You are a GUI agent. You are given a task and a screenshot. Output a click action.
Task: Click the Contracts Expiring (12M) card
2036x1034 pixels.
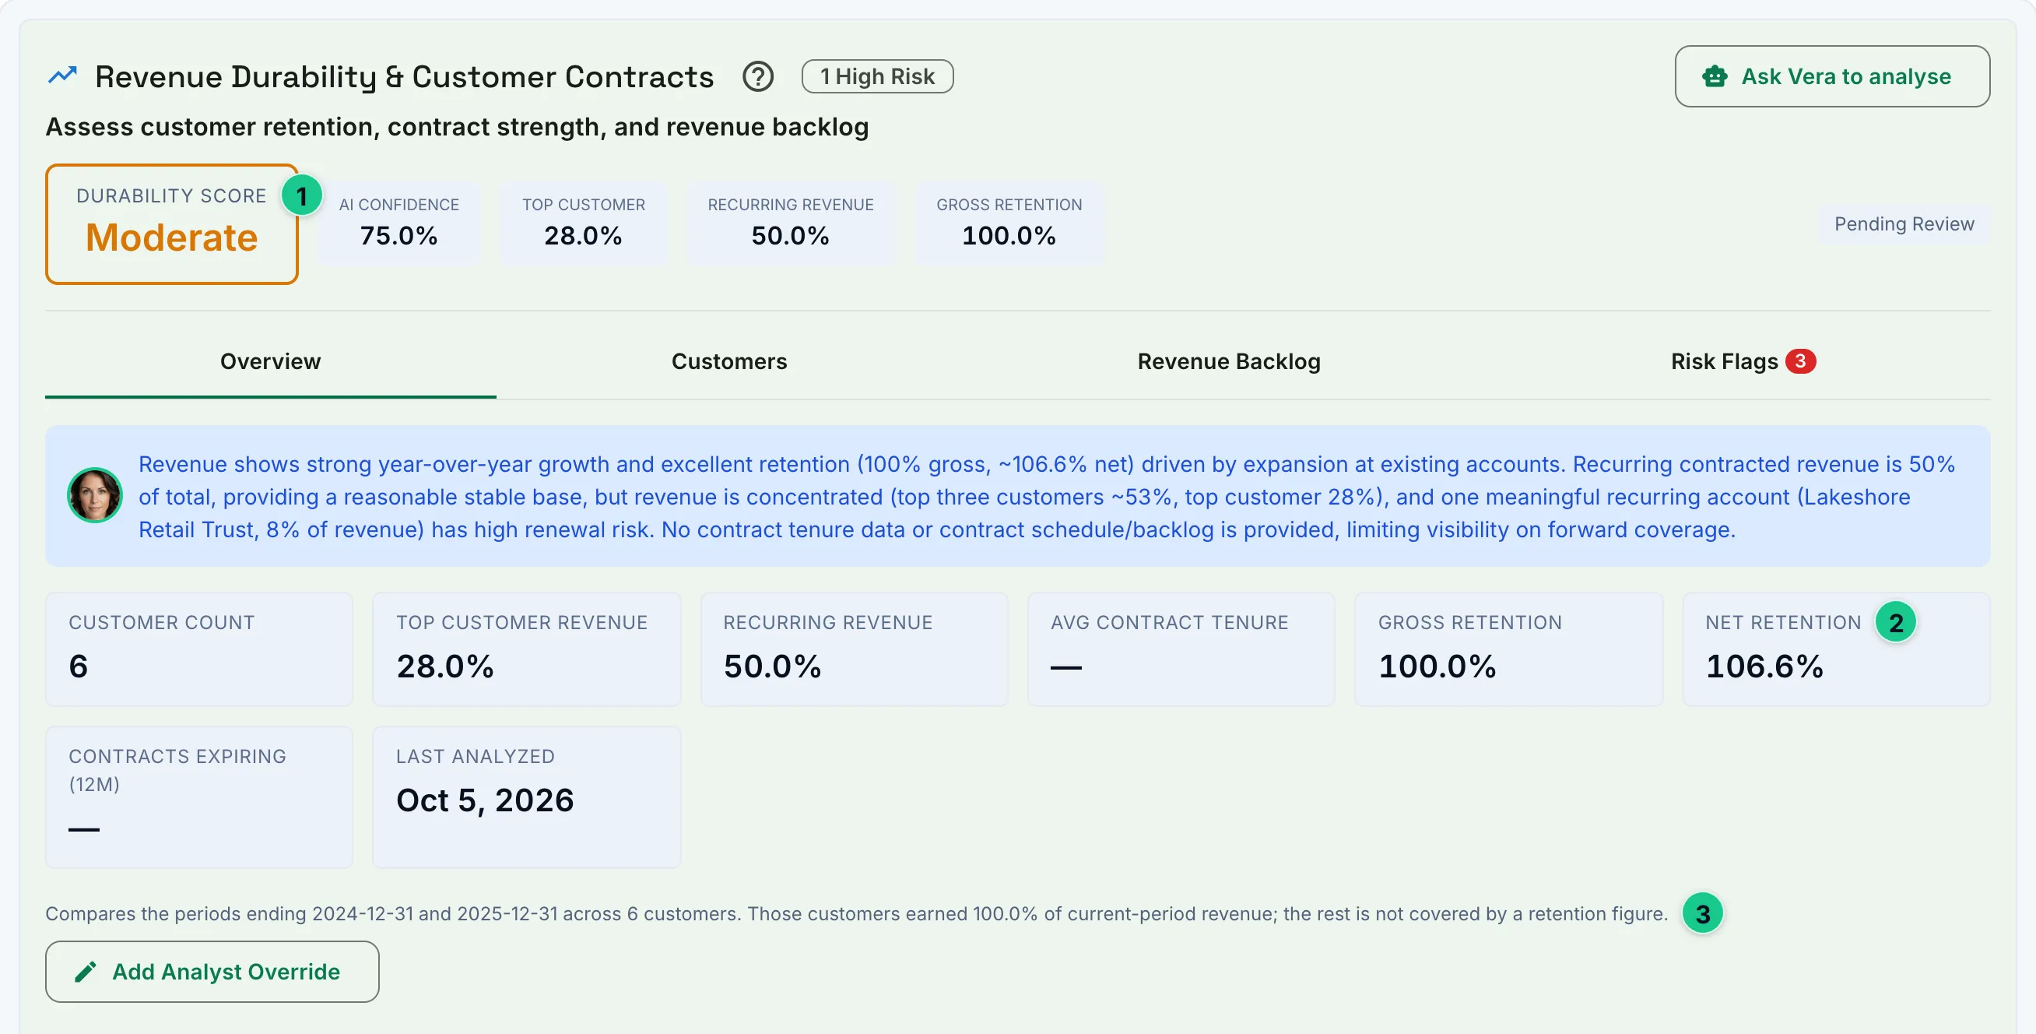point(199,797)
